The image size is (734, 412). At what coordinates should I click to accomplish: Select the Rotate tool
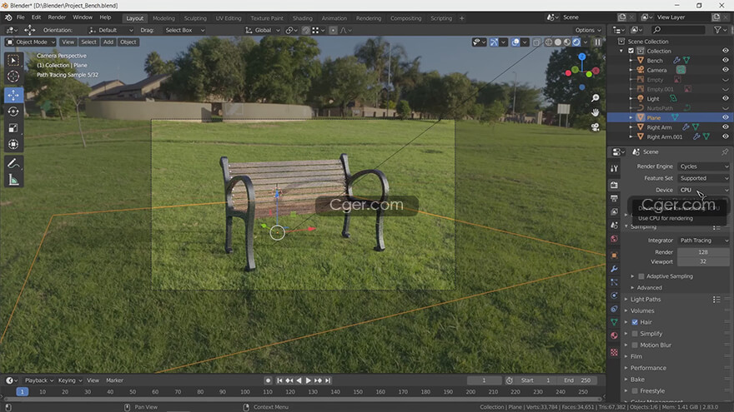(x=13, y=112)
